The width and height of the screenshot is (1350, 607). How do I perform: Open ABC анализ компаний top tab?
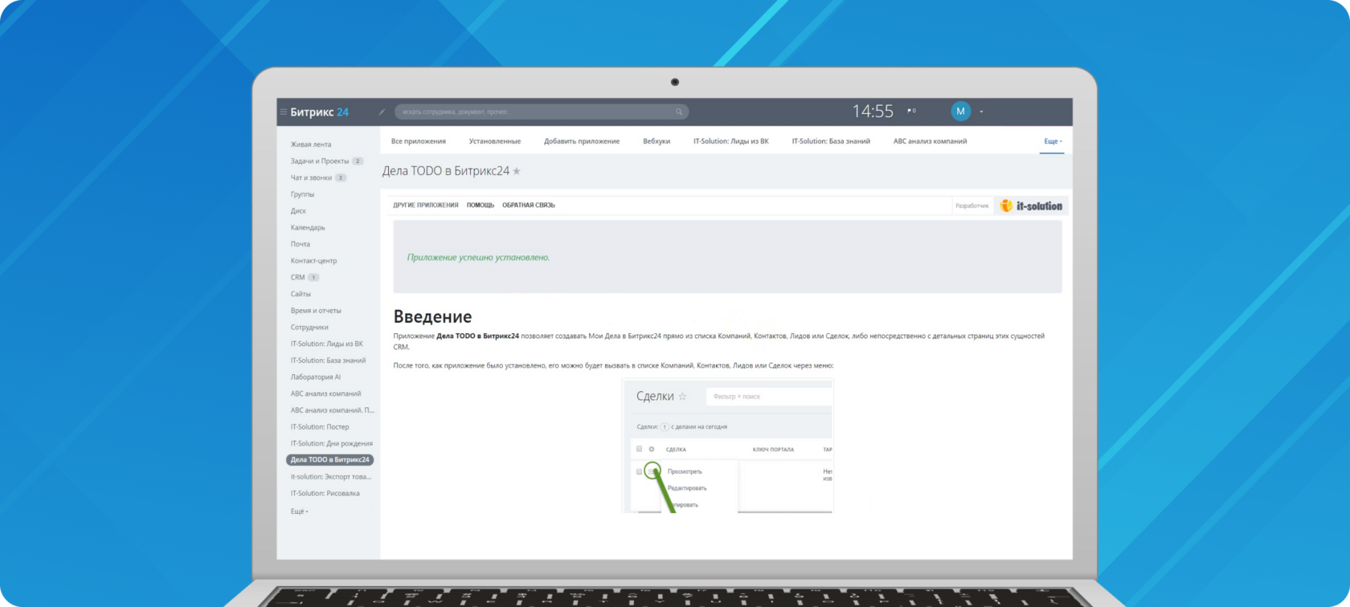coord(930,141)
